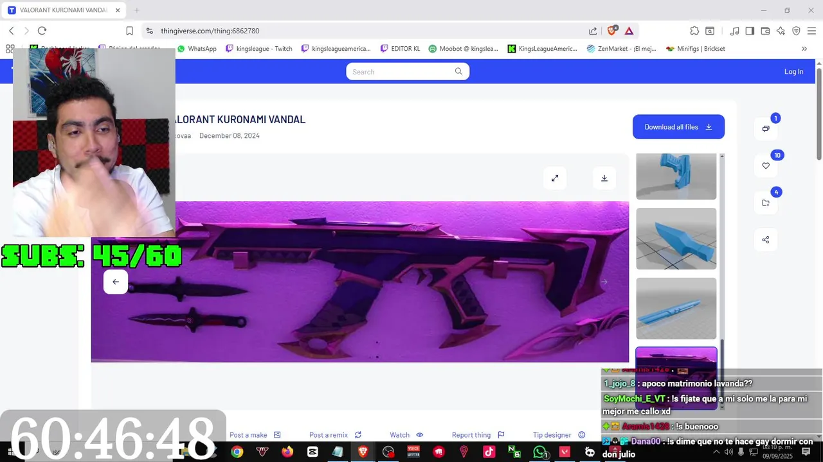The width and height of the screenshot is (823, 462).
Task: Open the EDITOR KL bookmark
Action: click(400, 49)
